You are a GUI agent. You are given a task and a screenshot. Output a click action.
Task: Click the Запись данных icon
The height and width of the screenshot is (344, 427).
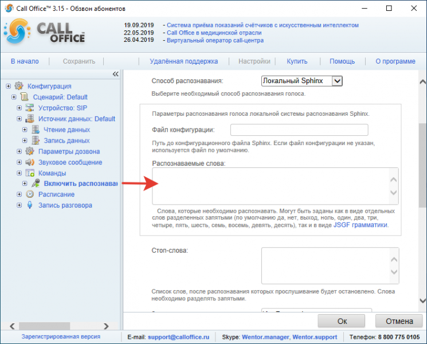coord(36,140)
